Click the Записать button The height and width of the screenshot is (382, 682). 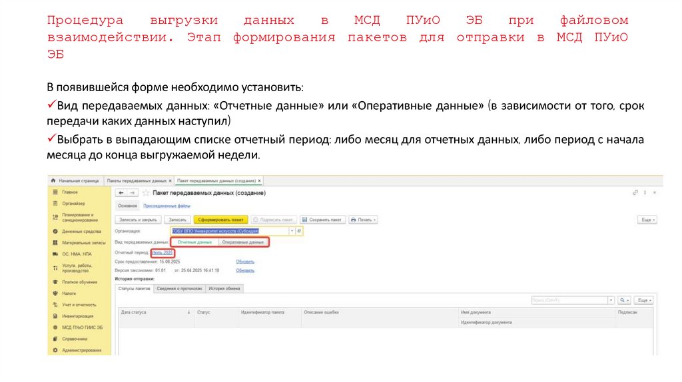[x=177, y=220]
